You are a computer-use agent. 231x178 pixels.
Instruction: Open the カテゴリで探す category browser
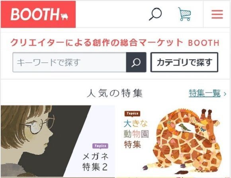click(x=184, y=63)
